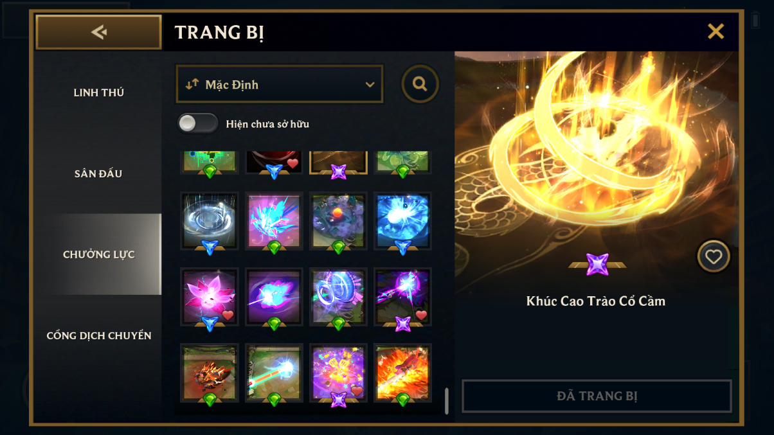This screenshot has width=774, height=435.
Task: Open the Sân Đấu tab
Action: point(98,173)
